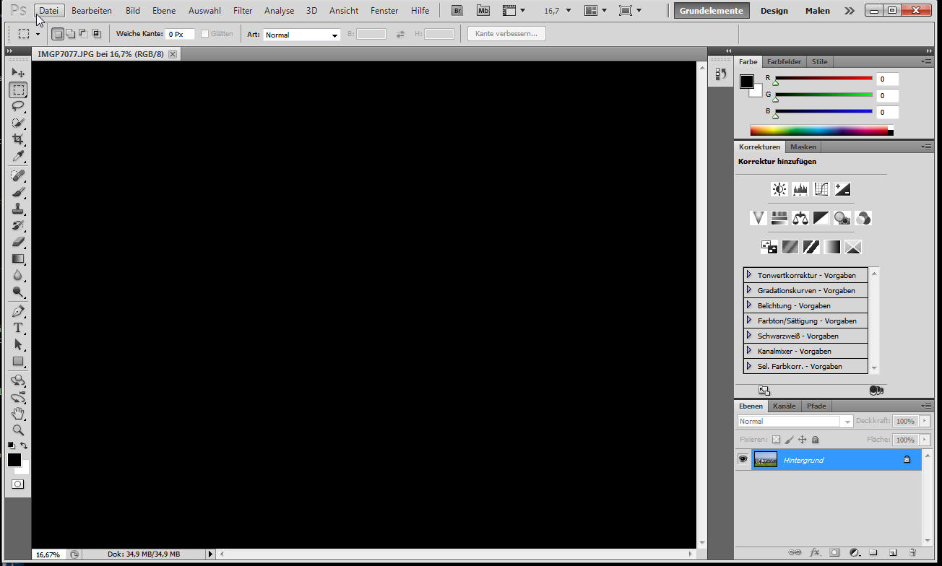942x566 pixels.
Task: Choose the subtract from selection mode
Action: tap(83, 34)
